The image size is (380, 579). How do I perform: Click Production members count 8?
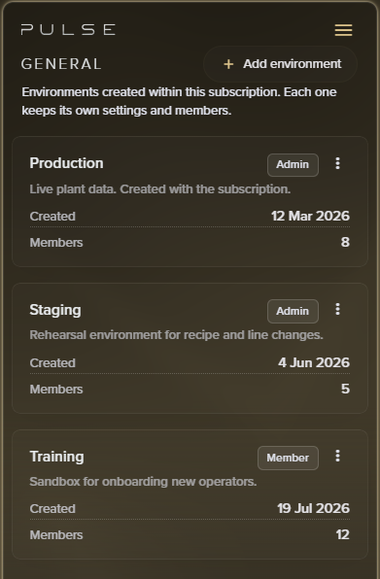(345, 242)
